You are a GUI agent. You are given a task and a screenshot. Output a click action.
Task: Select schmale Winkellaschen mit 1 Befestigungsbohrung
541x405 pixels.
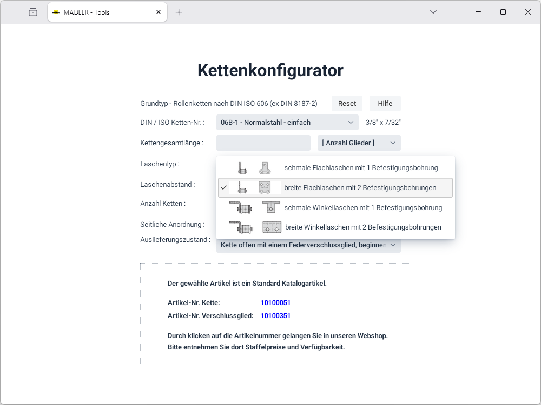363,208
